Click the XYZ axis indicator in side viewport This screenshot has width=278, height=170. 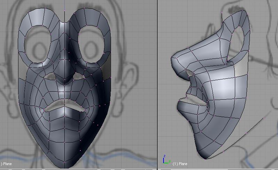point(166,159)
